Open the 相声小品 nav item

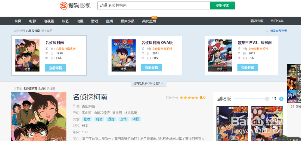[x=127, y=21]
